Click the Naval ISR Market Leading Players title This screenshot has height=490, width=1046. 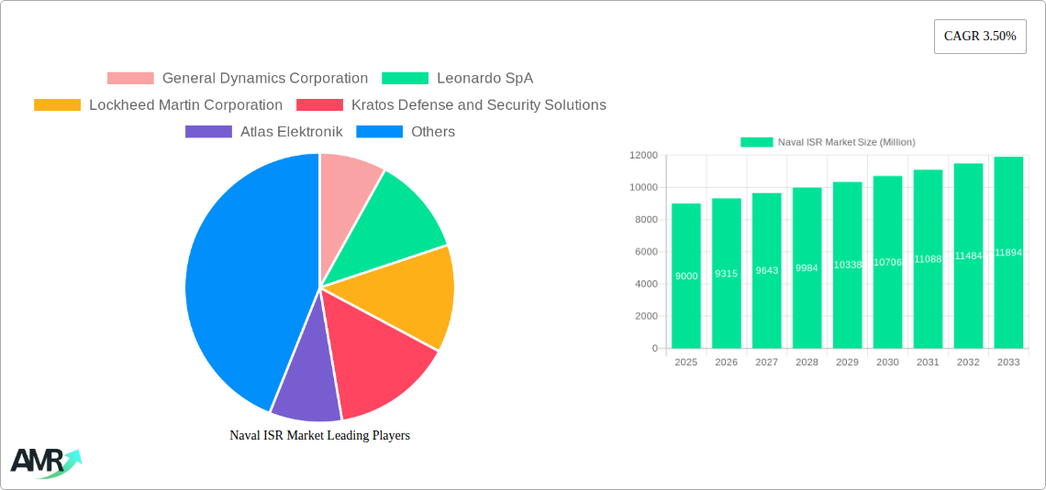[x=319, y=436]
